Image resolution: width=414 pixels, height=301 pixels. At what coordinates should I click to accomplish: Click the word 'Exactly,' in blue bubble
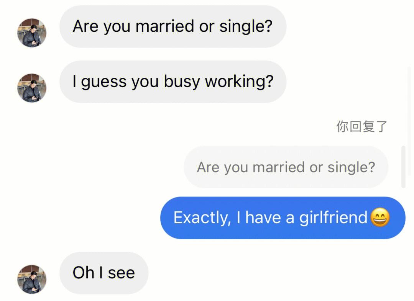(x=202, y=218)
